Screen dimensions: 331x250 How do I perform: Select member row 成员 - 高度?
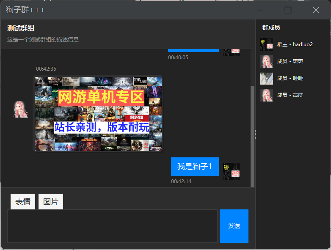click(x=293, y=95)
